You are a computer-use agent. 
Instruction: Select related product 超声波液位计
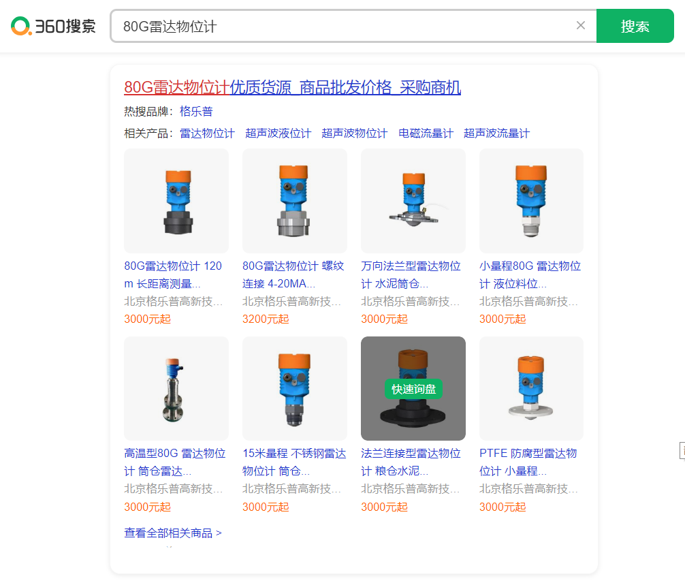coord(278,133)
